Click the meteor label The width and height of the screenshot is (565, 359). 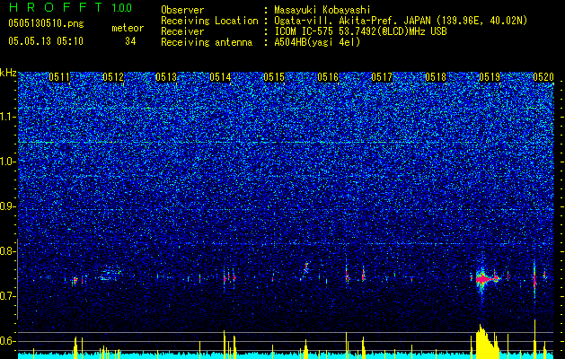point(128,28)
